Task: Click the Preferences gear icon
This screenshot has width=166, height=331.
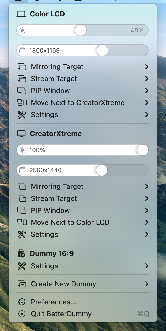Action: [x=22, y=302]
